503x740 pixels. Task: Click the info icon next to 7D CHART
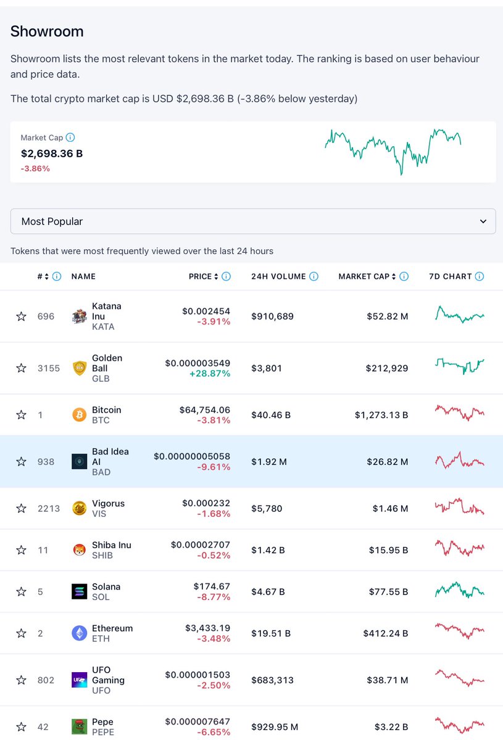pos(480,276)
